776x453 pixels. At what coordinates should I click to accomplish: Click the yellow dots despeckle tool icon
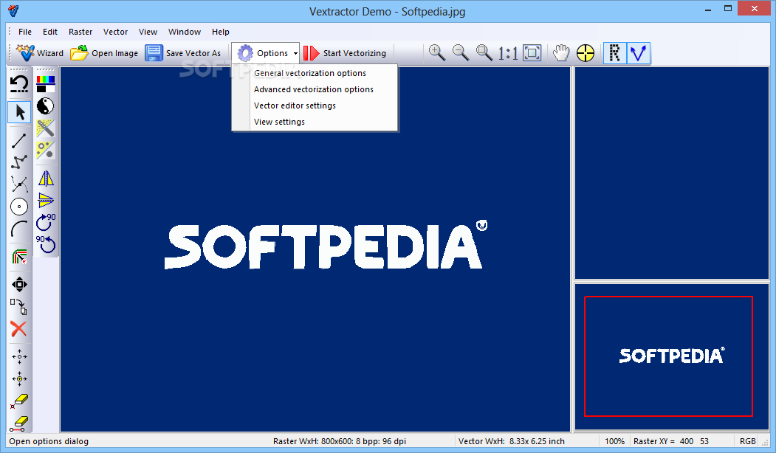[46, 151]
